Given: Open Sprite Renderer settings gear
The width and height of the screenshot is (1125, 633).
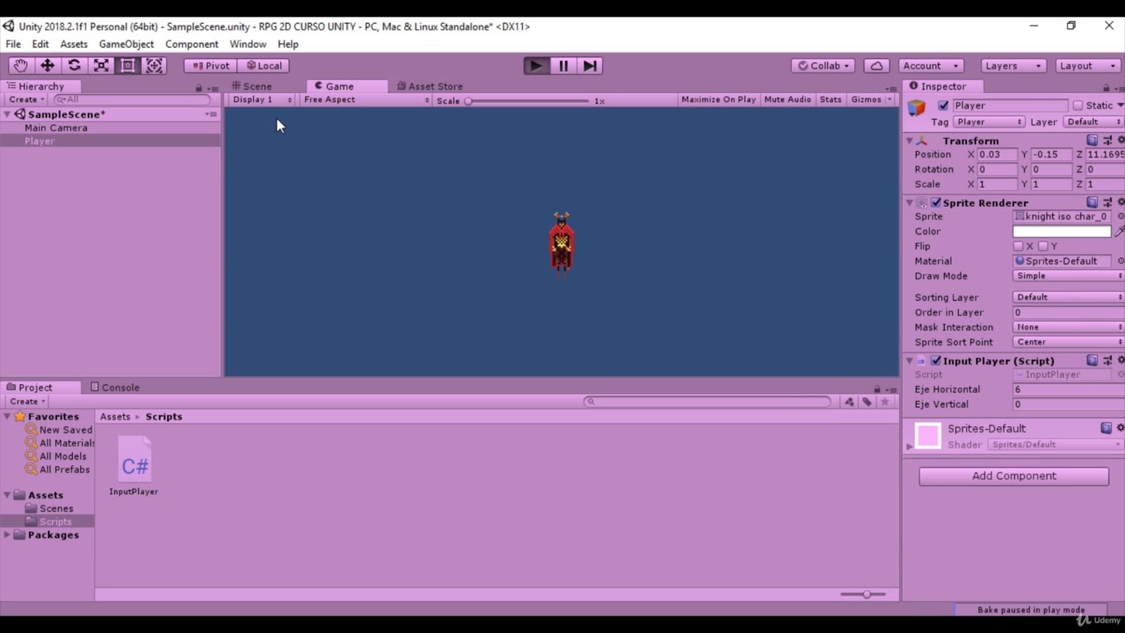Looking at the screenshot, I should 1121,202.
